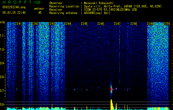Click the HROFFT 1.0.0 title text
173x110 pixels.
21,2
